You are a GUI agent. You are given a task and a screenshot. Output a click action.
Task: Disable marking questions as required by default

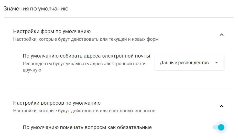(x=219, y=127)
